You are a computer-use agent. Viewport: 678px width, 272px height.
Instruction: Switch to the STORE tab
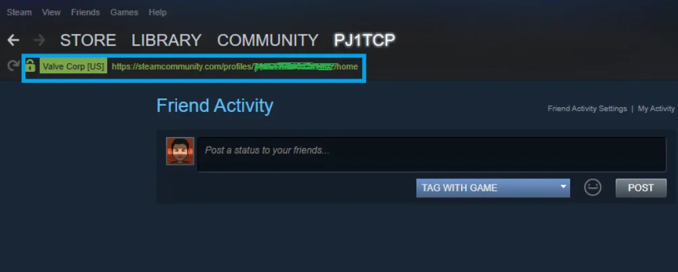[x=87, y=40]
